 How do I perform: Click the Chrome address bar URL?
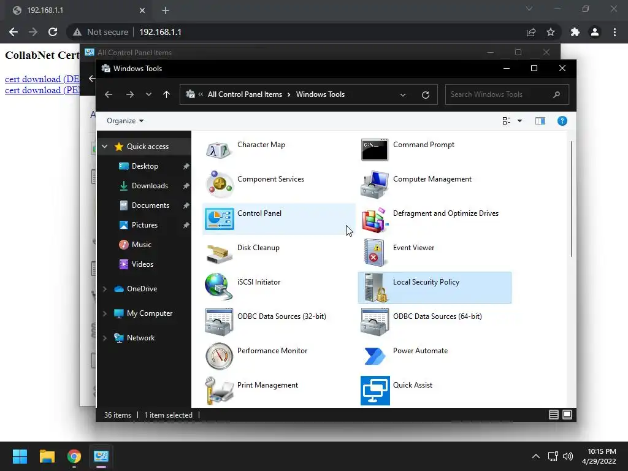click(160, 32)
